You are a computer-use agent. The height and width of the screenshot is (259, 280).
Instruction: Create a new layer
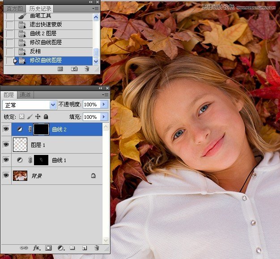point(85,248)
